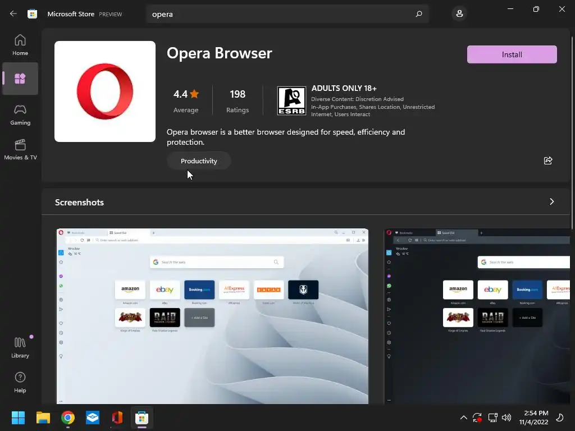The image size is (575, 431).
Task: Click the sync status tray icon
Action: [x=477, y=418]
